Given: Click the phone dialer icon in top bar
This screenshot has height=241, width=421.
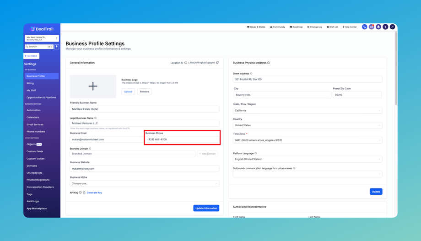Looking at the screenshot, I should tap(364, 27).
